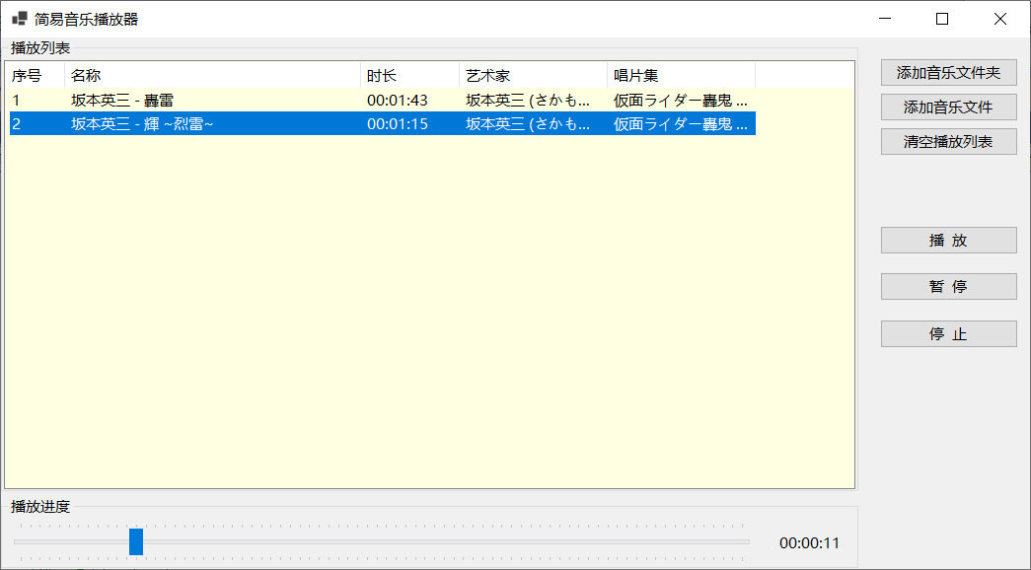Pause the song with the 暂停 button
This screenshot has width=1031, height=570.
[x=949, y=287]
